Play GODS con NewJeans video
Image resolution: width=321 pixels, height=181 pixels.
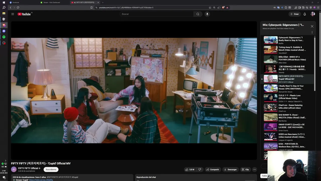[x=287, y=137]
